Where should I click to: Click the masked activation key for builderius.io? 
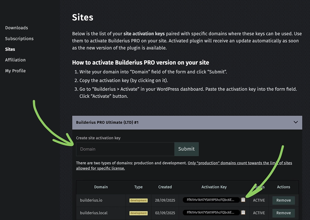pos(212,200)
